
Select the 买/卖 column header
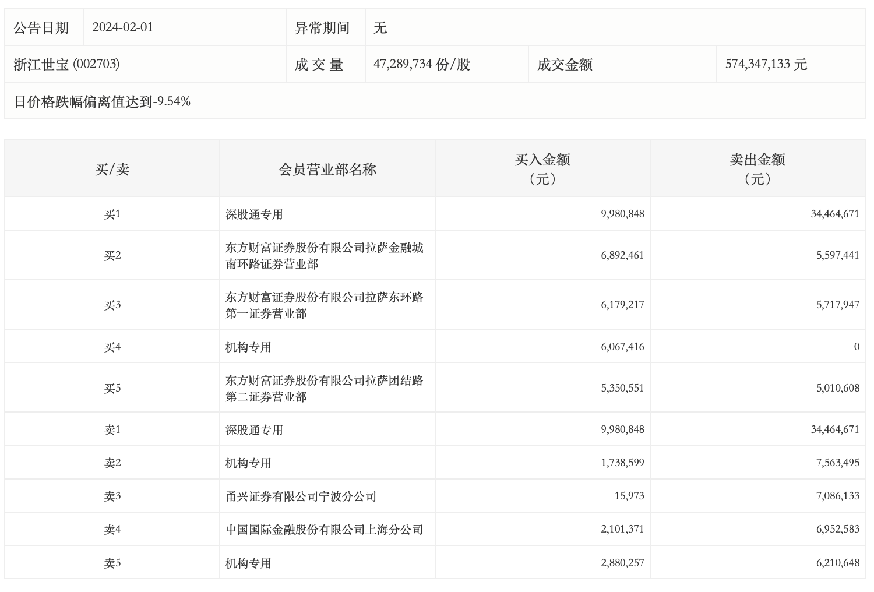(x=112, y=170)
